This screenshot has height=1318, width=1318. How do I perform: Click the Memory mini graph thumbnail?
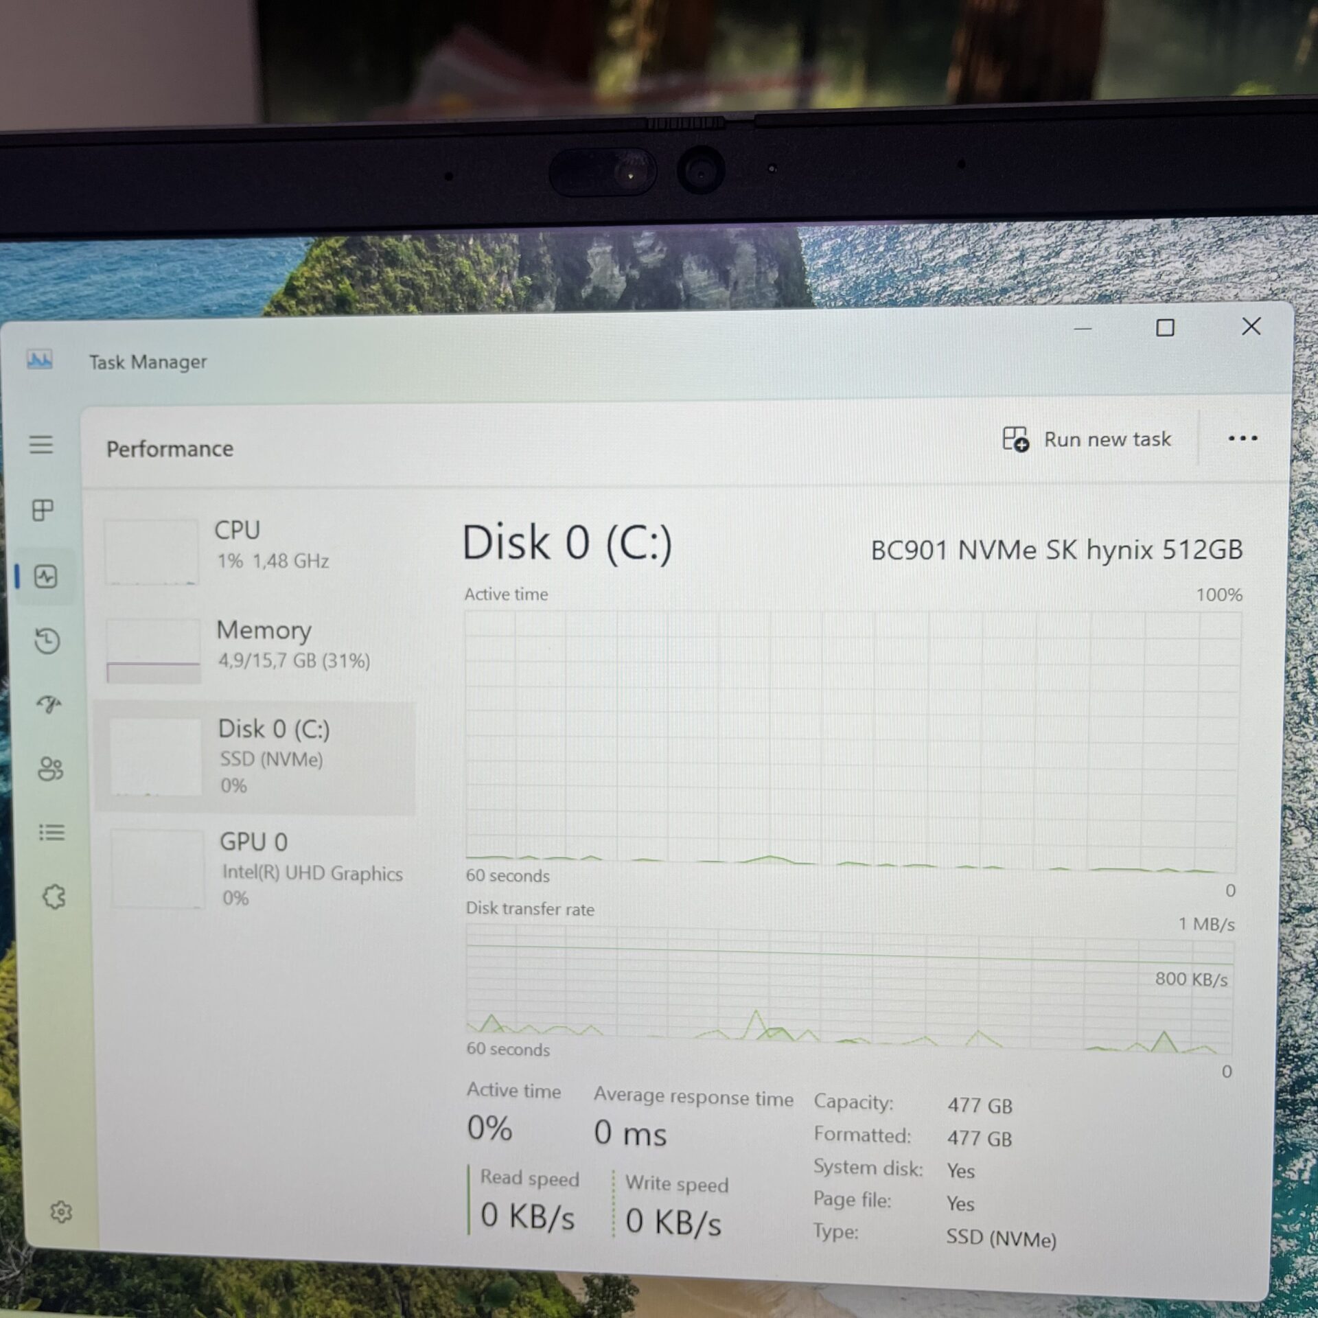154,651
